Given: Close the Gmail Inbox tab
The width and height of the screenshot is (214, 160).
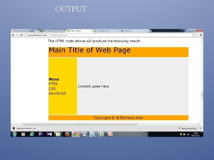Looking at the screenshot, I should [37, 31].
